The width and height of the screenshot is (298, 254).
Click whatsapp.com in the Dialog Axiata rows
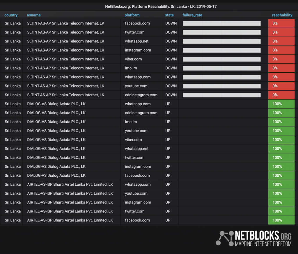[x=138, y=104]
